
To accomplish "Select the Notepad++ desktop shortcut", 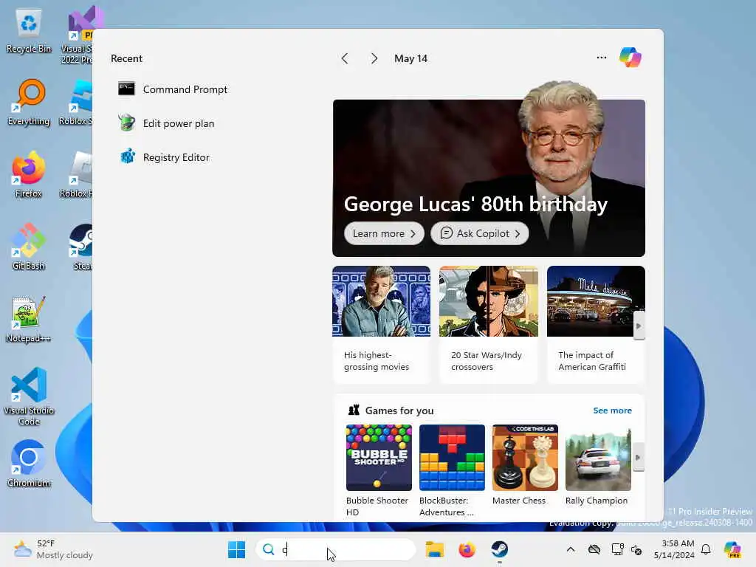I will tap(29, 319).
